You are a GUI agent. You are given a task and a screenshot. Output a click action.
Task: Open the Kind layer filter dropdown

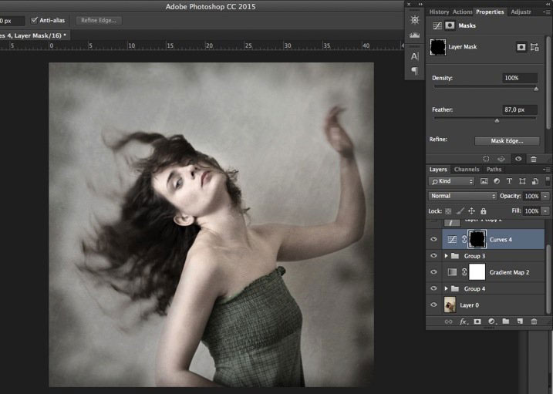(452, 181)
